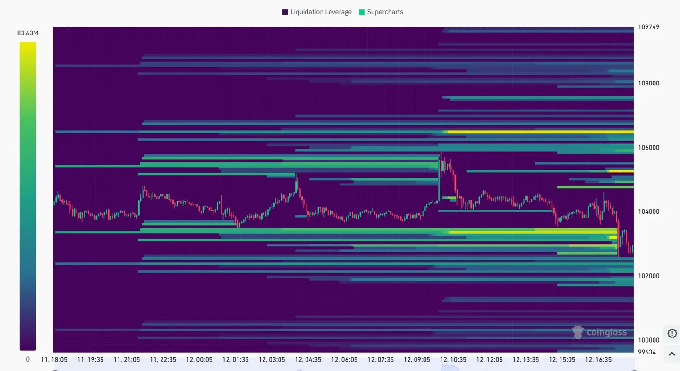Viewport: 680px width, 371px height.
Task: Click the 12, 00:05 time axis label
Action: pyautogui.click(x=199, y=360)
